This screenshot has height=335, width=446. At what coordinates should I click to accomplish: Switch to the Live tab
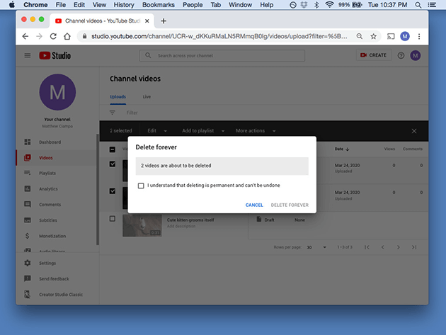[147, 96]
